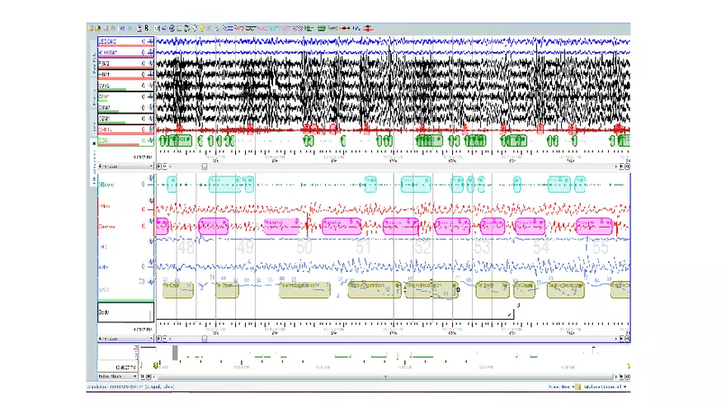Click the red double-arrow line toolbar icon
726x408 pixels.
345,28
